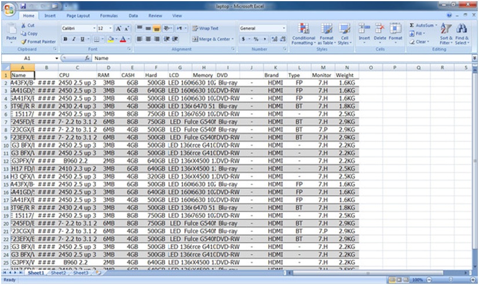Open the General number format dropdown
The image size is (479, 285).
tap(284, 28)
